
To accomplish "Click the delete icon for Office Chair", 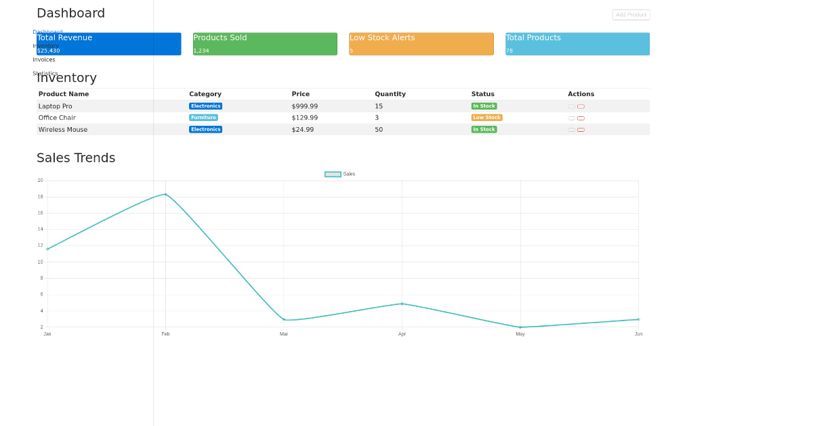I will (581, 118).
